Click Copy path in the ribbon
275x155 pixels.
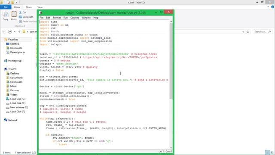tap(26, 17)
